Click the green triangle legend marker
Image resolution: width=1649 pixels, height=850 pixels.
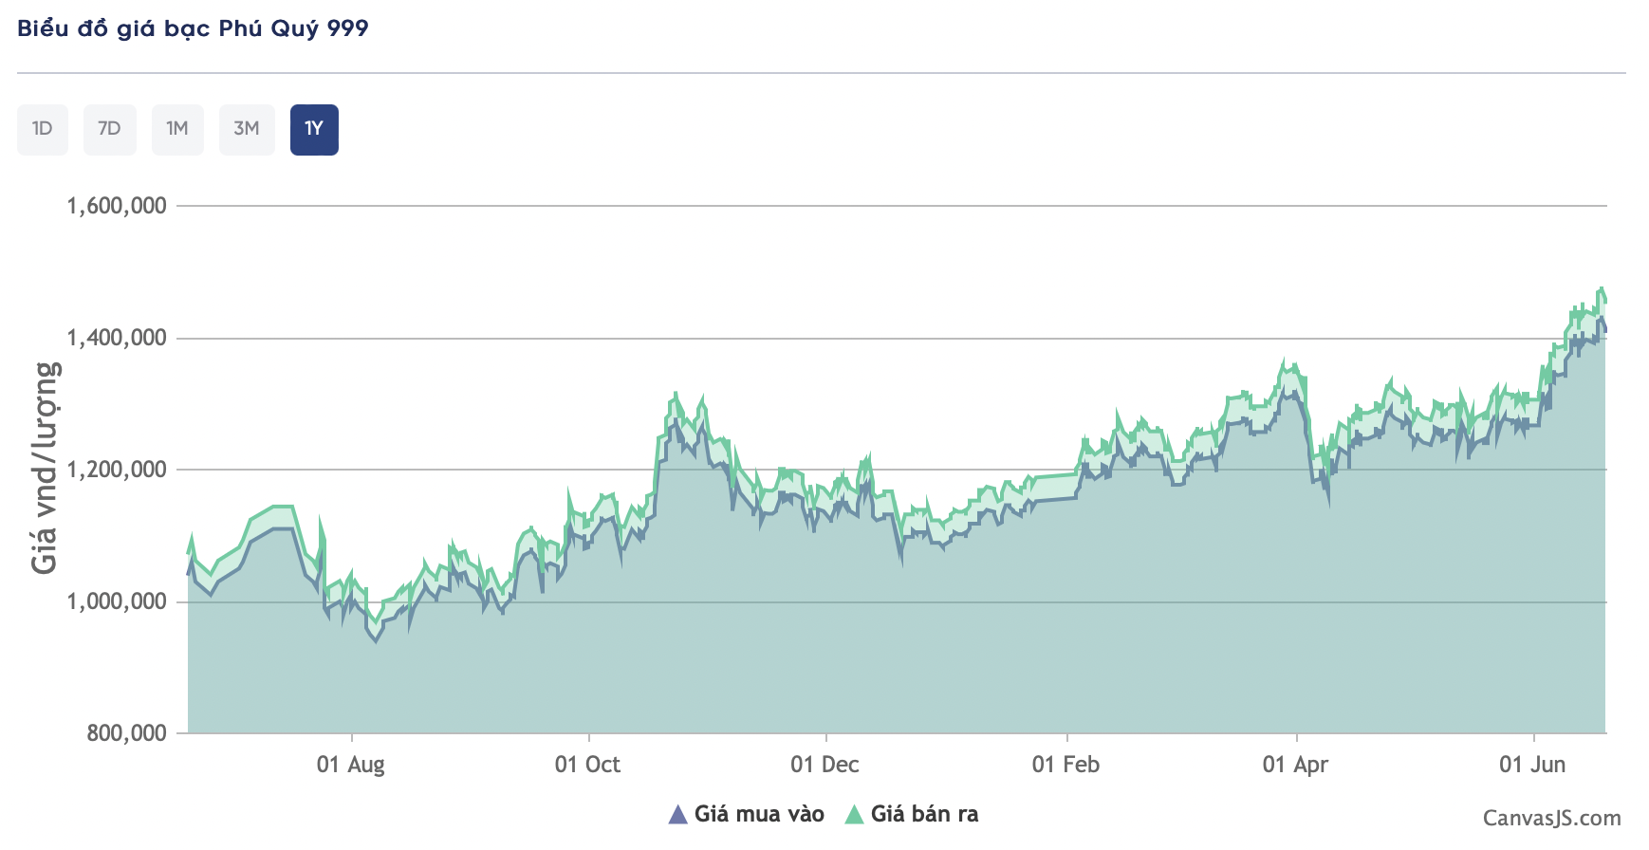(x=854, y=814)
